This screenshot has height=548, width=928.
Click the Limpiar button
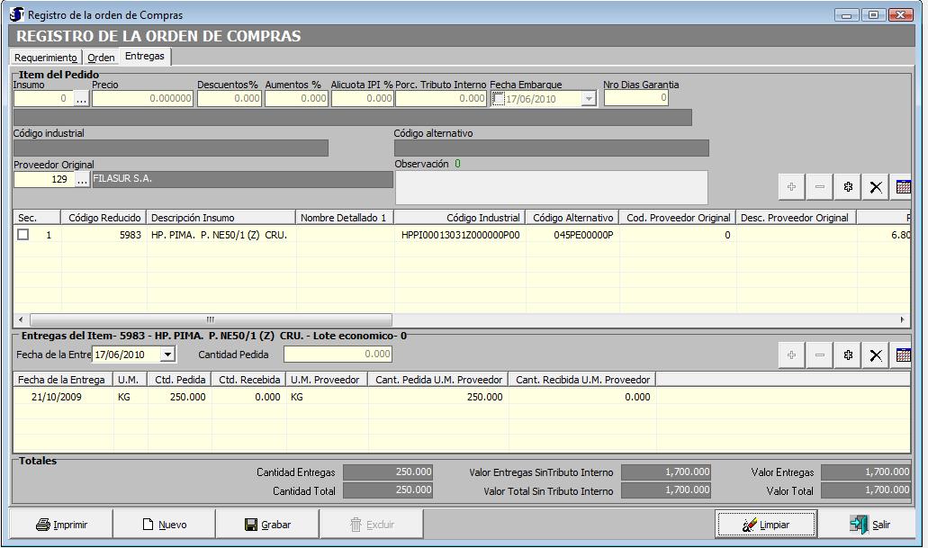click(766, 525)
